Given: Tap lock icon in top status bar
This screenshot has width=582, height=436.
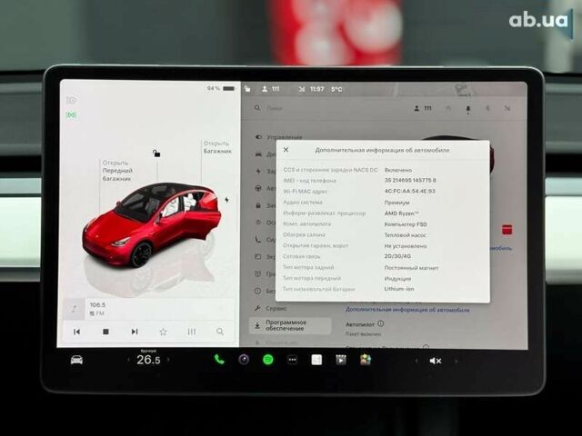Looking at the screenshot, I should point(247,89).
